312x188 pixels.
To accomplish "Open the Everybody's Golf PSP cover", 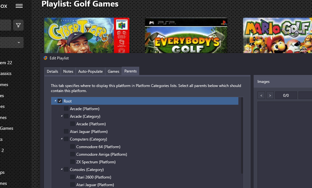I will (186, 35).
